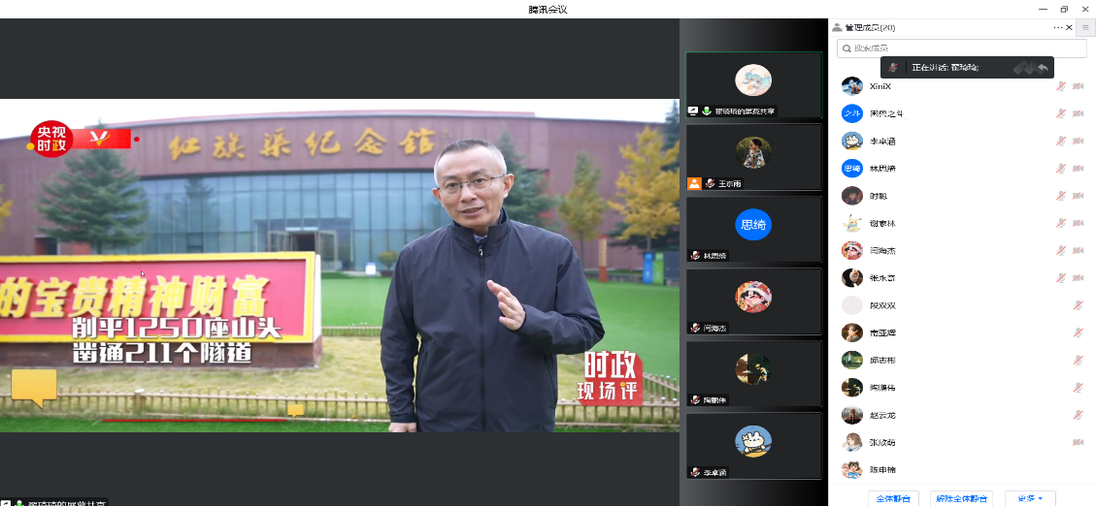Screen dimensions: 1096x506
Task: Open the three-dot options in member panel header
Action: coord(1058,28)
